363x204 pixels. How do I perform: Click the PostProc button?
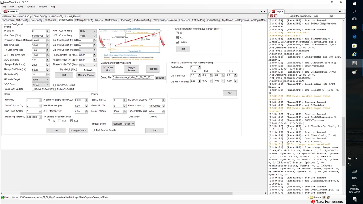[153, 69]
